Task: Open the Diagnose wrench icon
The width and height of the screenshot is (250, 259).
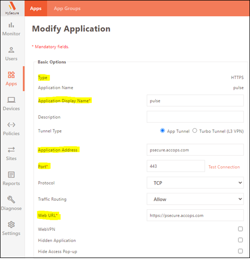Action: coord(11,199)
